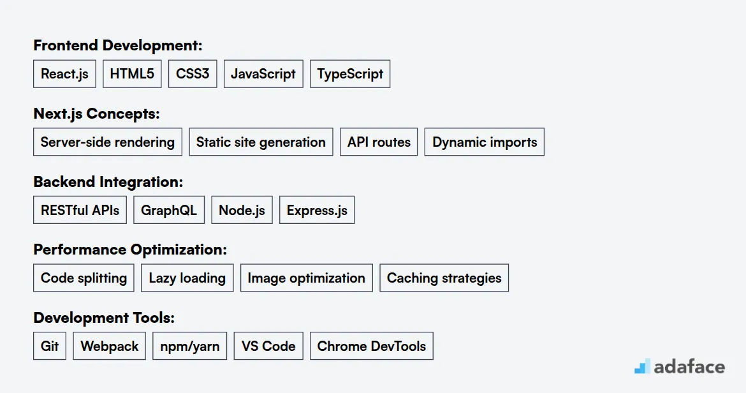Screen dimensions: 746x393
Task: Click the Backend Integration heading
Action: point(108,182)
